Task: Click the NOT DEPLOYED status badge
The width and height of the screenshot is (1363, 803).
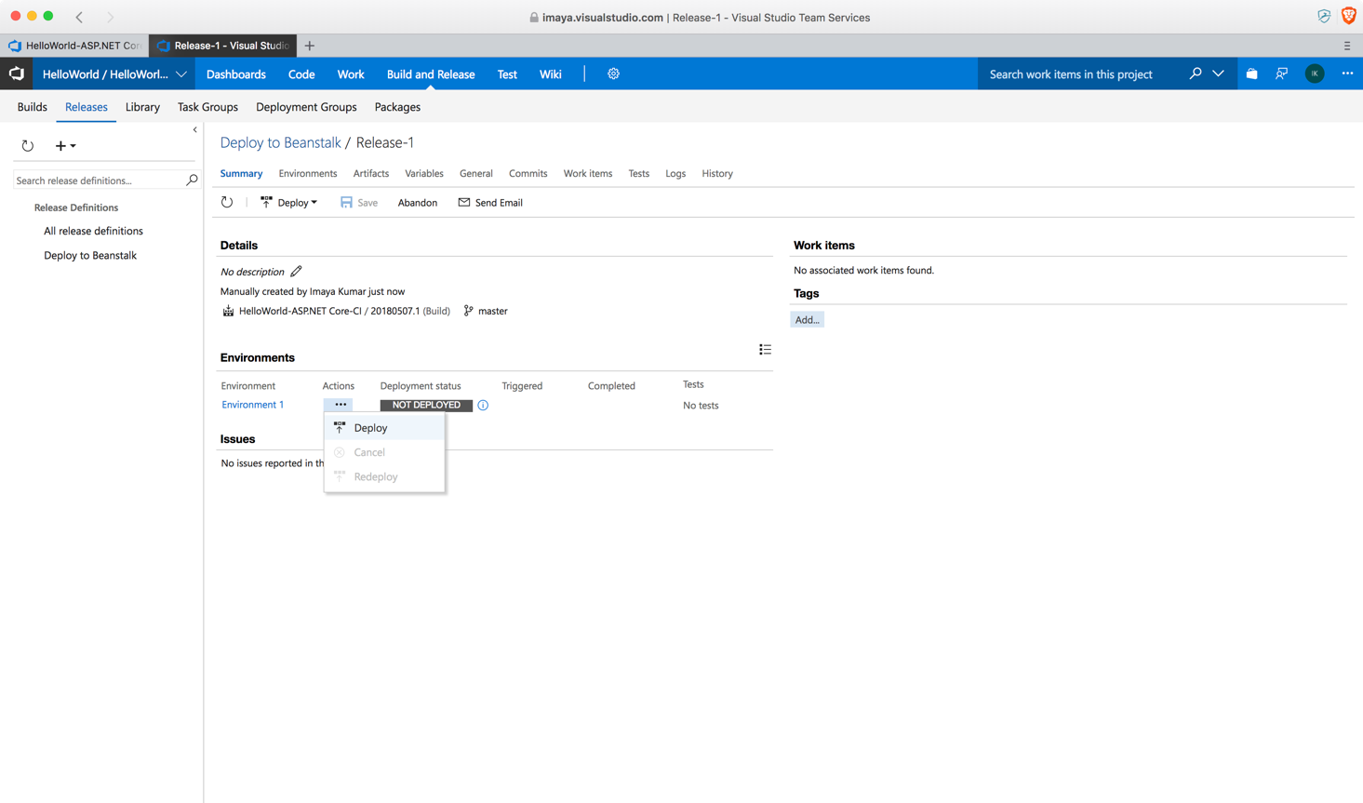Action: tap(426, 405)
